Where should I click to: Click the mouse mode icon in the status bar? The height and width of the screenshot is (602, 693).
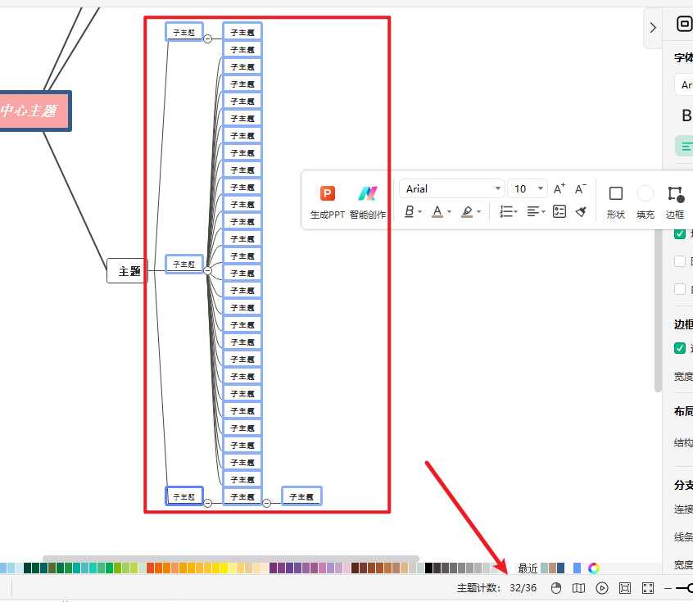[556, 588]
